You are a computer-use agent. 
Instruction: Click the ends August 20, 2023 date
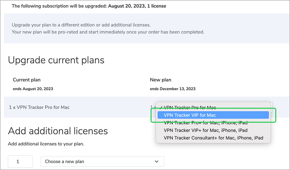33,89
